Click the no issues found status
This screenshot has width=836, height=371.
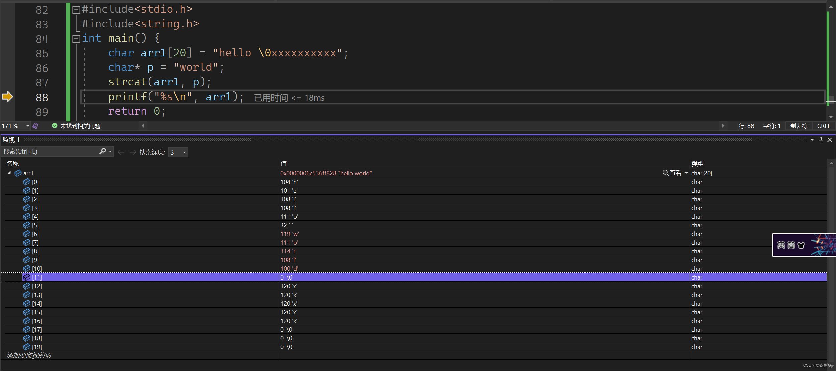(80, 126)
